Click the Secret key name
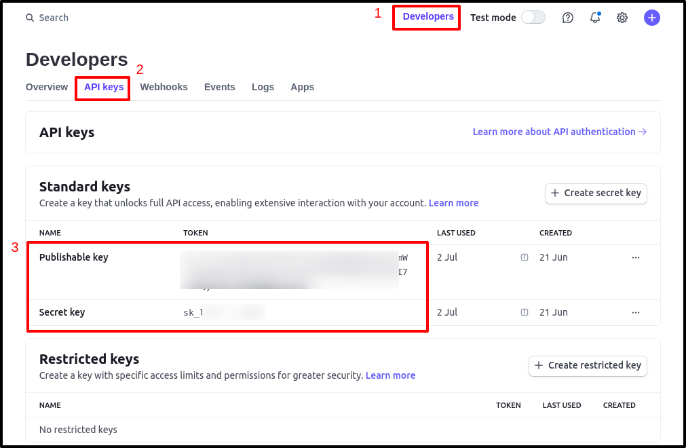 [x=62, y=312]
